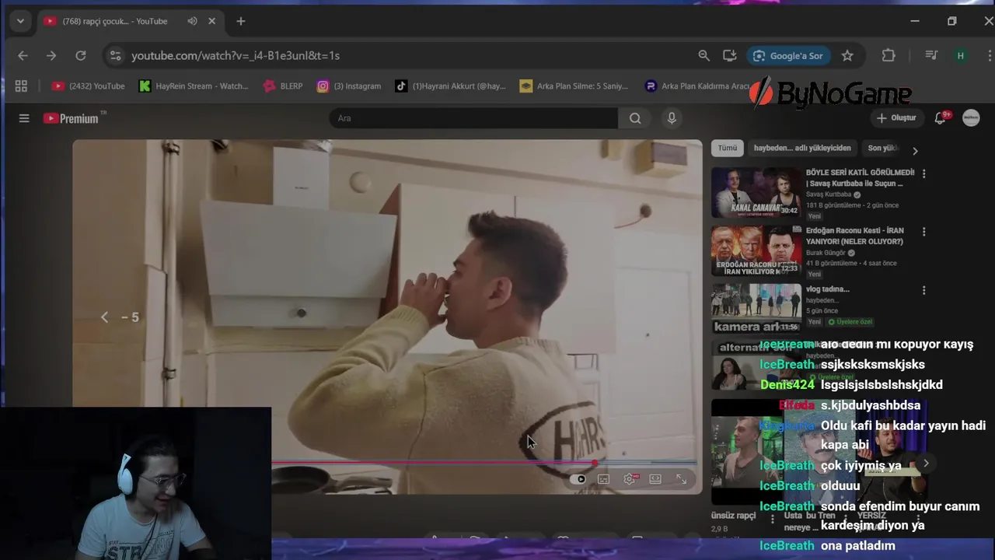This screenshot has width=995, height=560.
Task: Open the YouTube hamburger guide menu
Action: coord(24,118)
